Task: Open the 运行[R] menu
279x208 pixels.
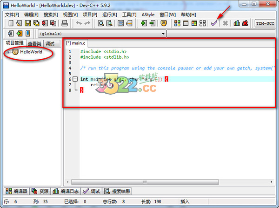Action: [x=110, y=14]
